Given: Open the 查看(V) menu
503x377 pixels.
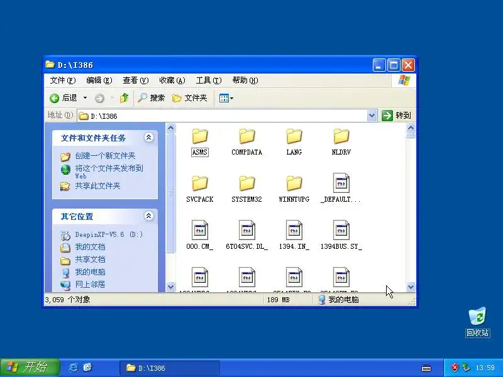Looking at the screenshot, I should [x=136, y=80].
